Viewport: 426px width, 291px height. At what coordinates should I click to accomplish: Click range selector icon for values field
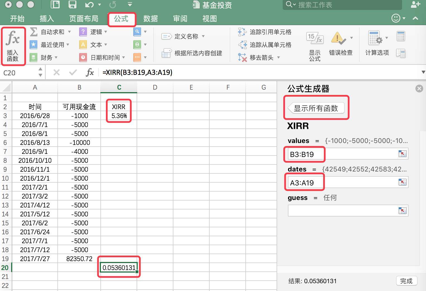[402, 154]
